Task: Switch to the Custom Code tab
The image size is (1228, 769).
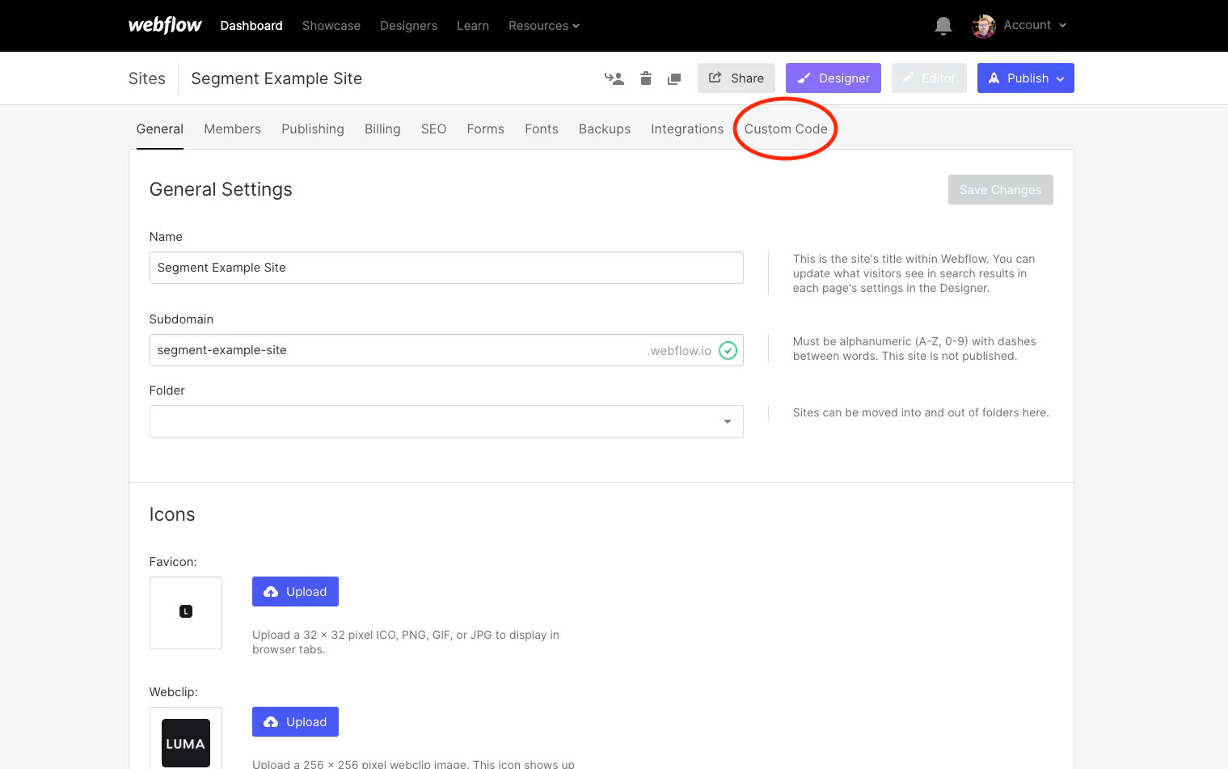Action: (785, 129)
